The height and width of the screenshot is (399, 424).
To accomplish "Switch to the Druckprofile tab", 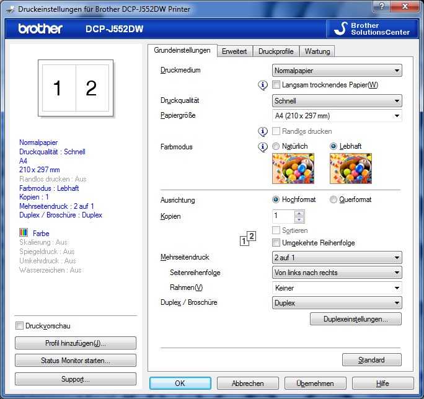I will tap(276, 51).
